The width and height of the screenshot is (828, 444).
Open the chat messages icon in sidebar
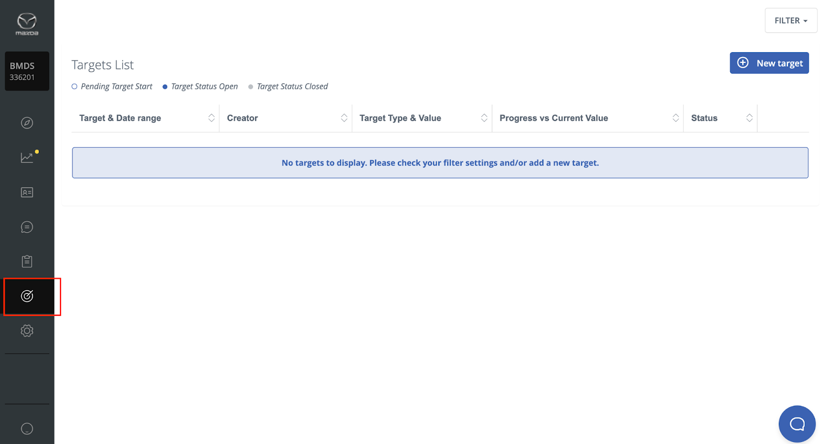point(27,227)
